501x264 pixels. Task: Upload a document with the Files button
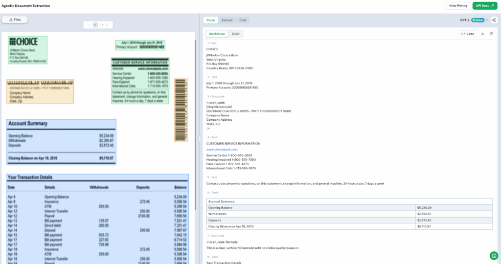(x=15, y=20)
